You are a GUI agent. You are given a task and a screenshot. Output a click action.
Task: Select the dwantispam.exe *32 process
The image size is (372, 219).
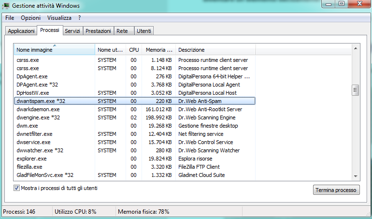pos(135,101)
